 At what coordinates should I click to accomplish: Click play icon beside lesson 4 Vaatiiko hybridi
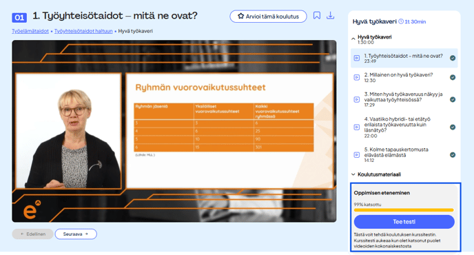click(357, 127)
